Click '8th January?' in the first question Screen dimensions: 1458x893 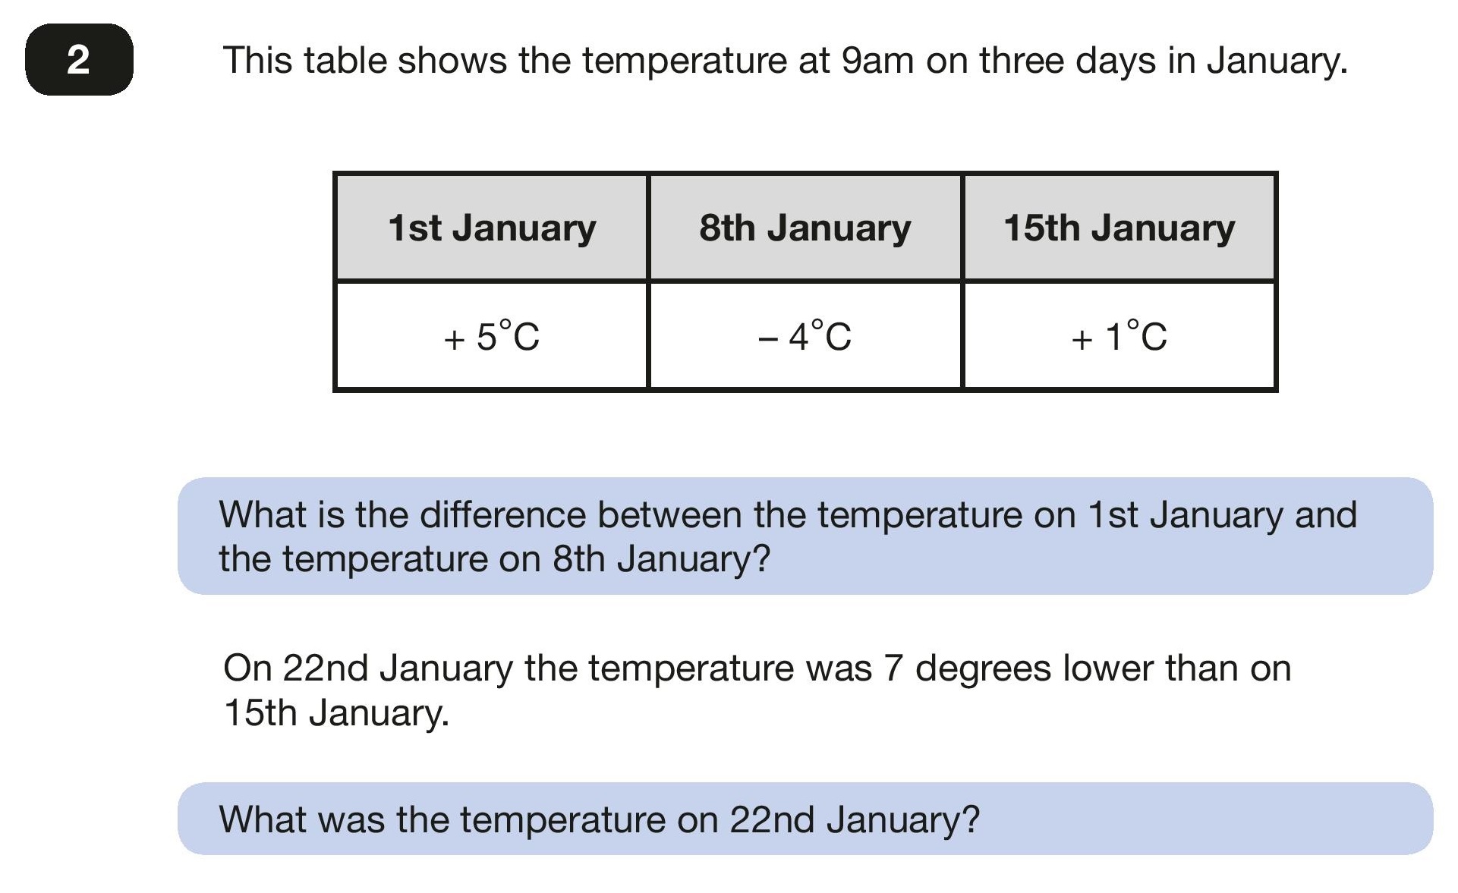pos(661,559)
